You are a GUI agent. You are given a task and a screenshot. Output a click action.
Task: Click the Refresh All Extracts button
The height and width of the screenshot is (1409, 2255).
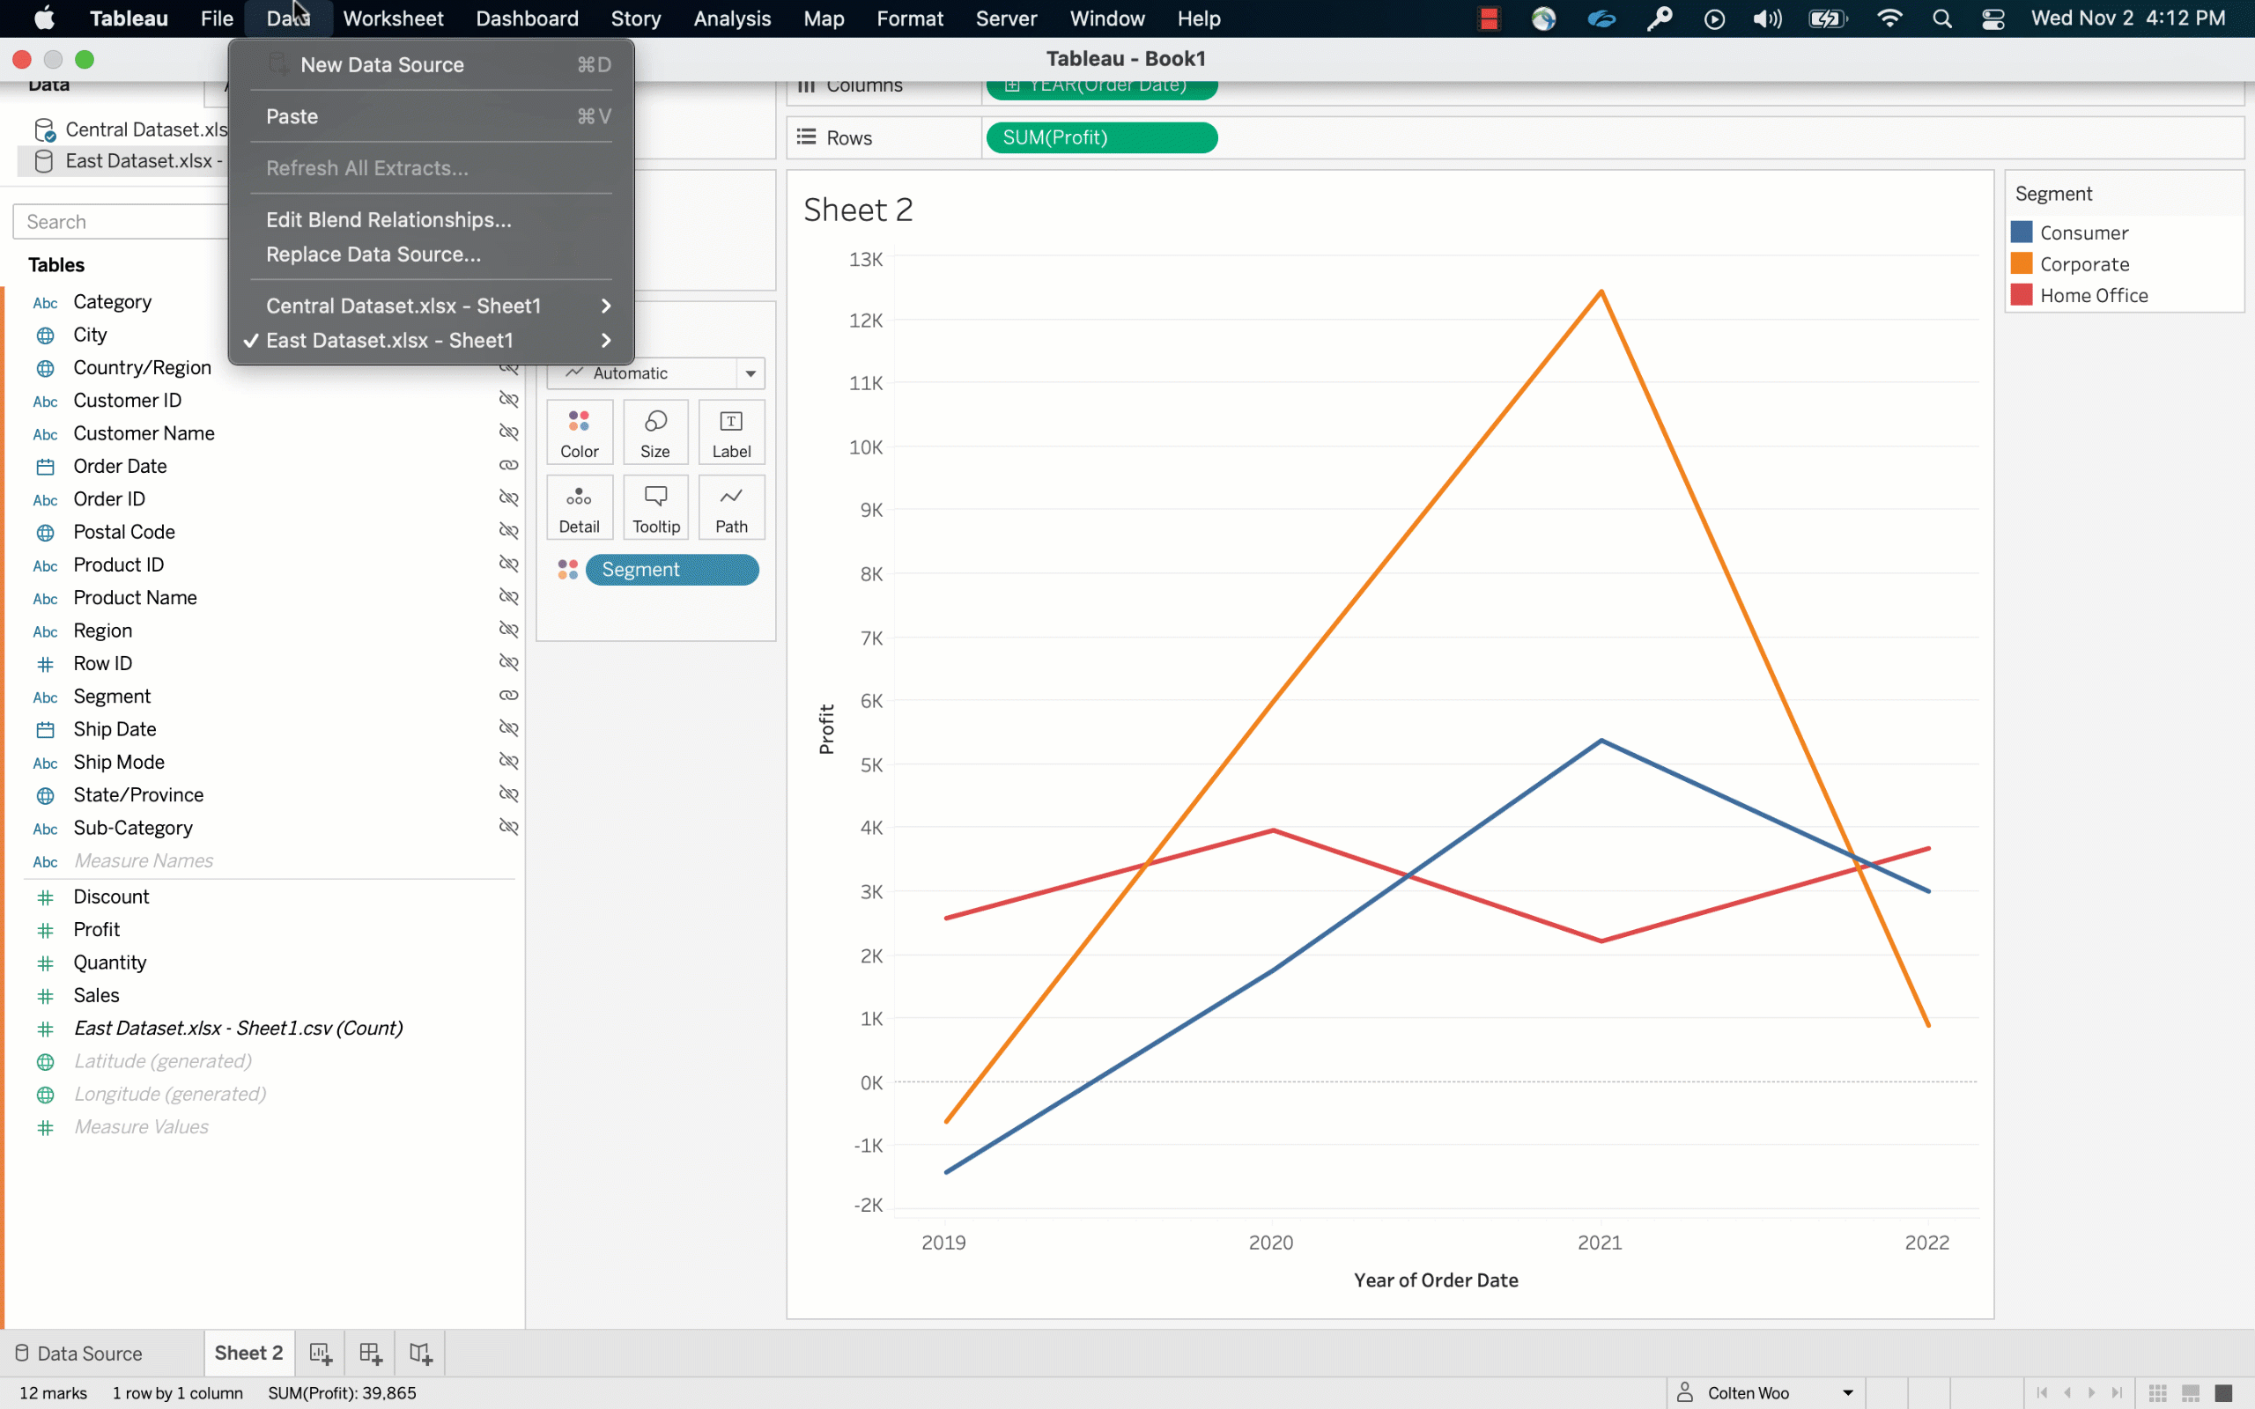point(367,167)
